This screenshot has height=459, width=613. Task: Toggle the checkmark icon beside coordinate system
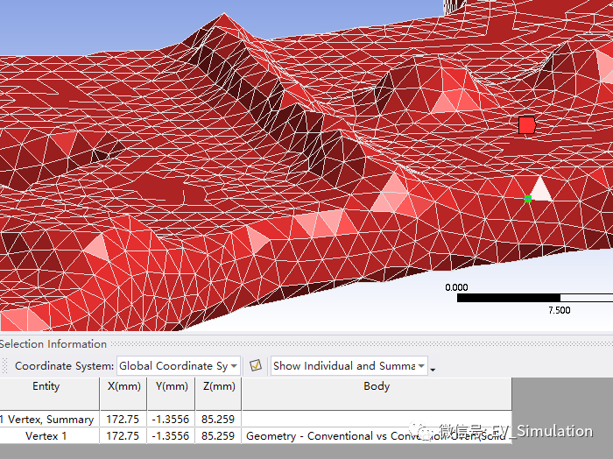click(256, 365)
